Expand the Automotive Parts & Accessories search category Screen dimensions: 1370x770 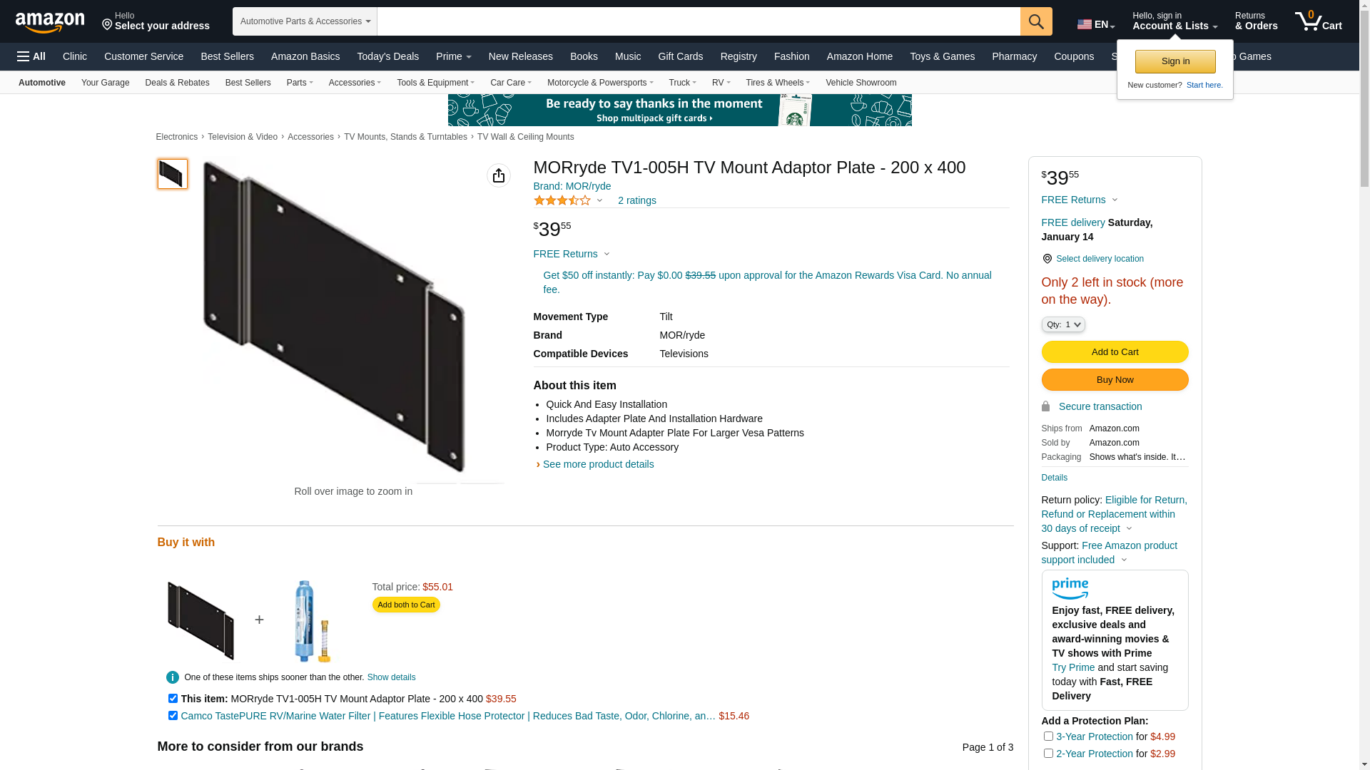[305, 21]
